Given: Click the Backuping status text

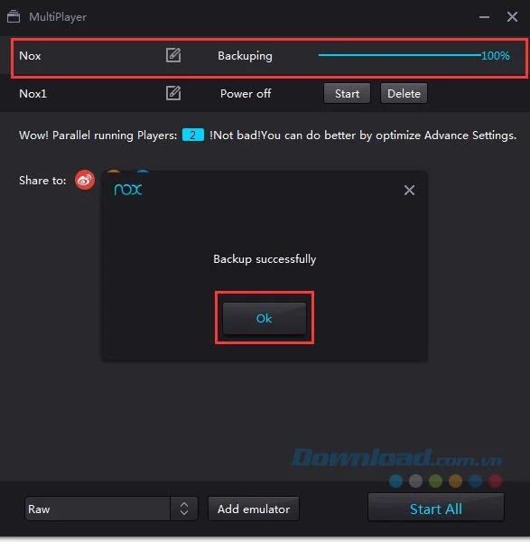Looking at the screenshot, I should [245, 56].
